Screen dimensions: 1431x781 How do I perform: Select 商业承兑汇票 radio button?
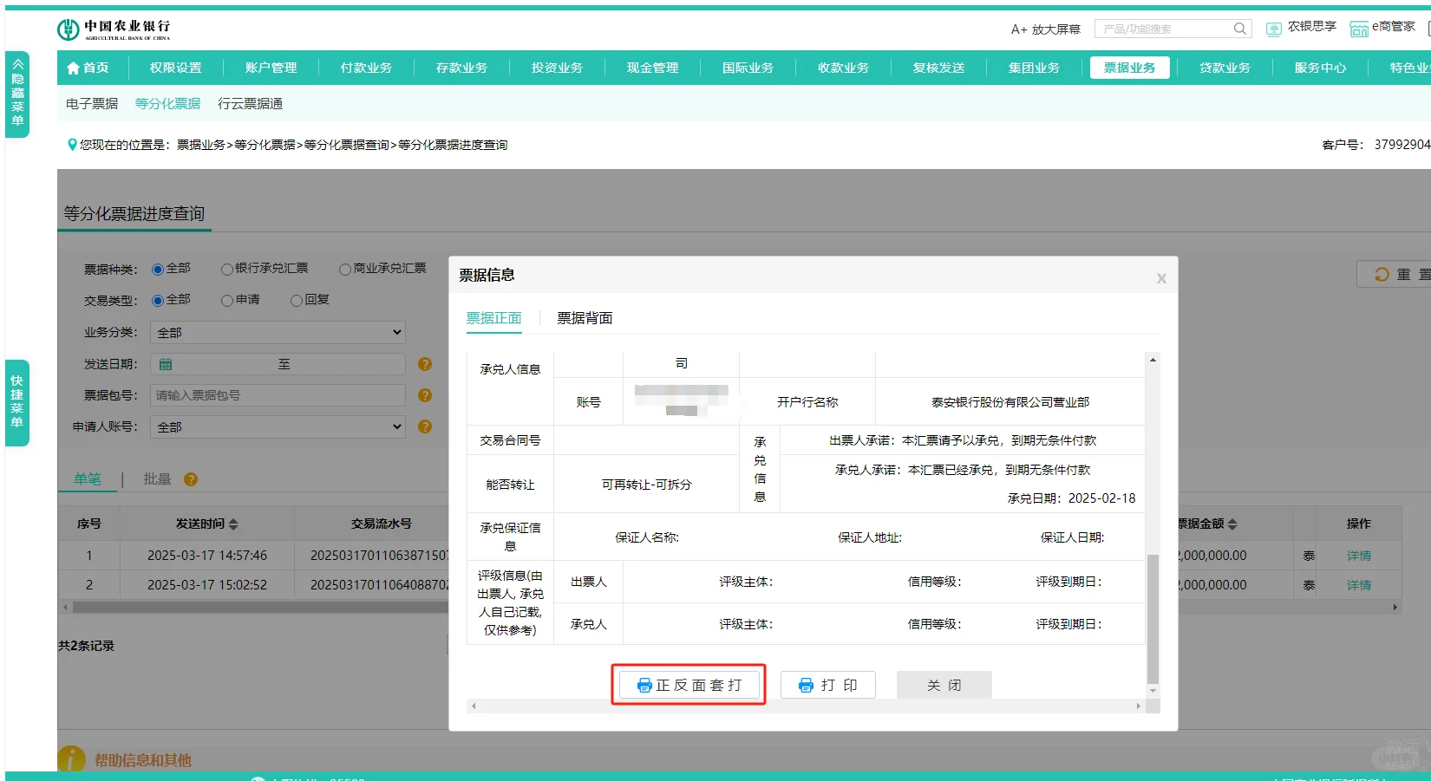coord(345,270)
